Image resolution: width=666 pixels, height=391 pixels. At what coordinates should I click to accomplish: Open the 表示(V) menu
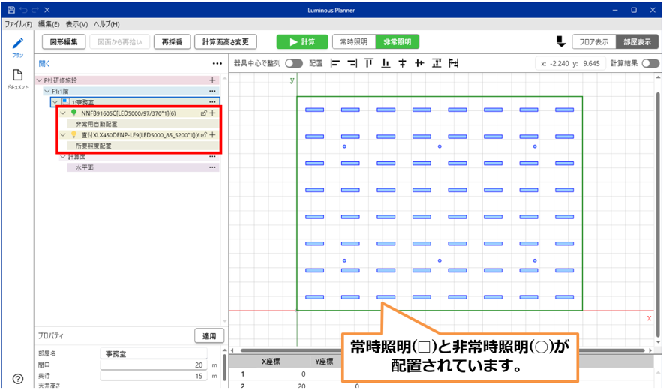coord(76,24)
